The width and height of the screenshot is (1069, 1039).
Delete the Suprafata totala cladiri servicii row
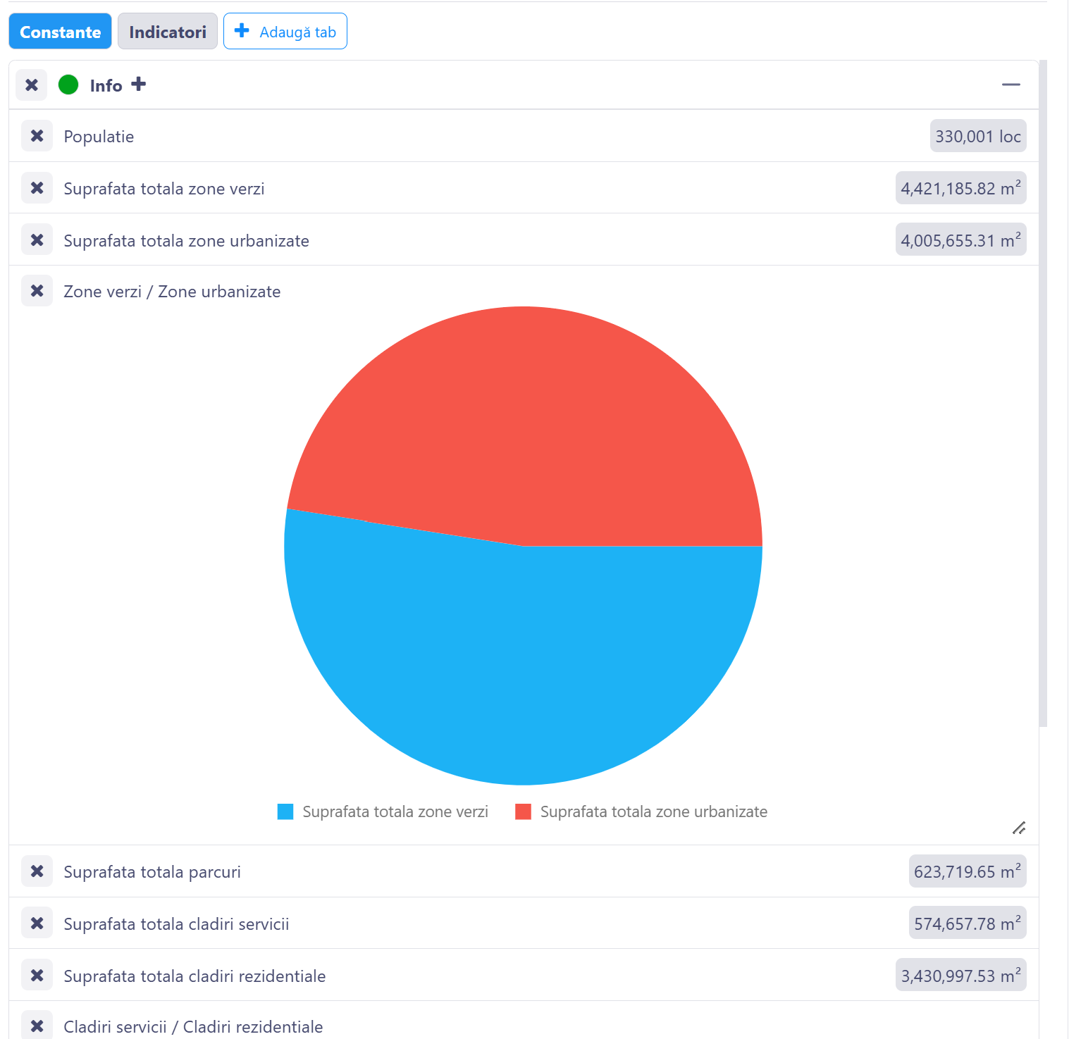37,923
